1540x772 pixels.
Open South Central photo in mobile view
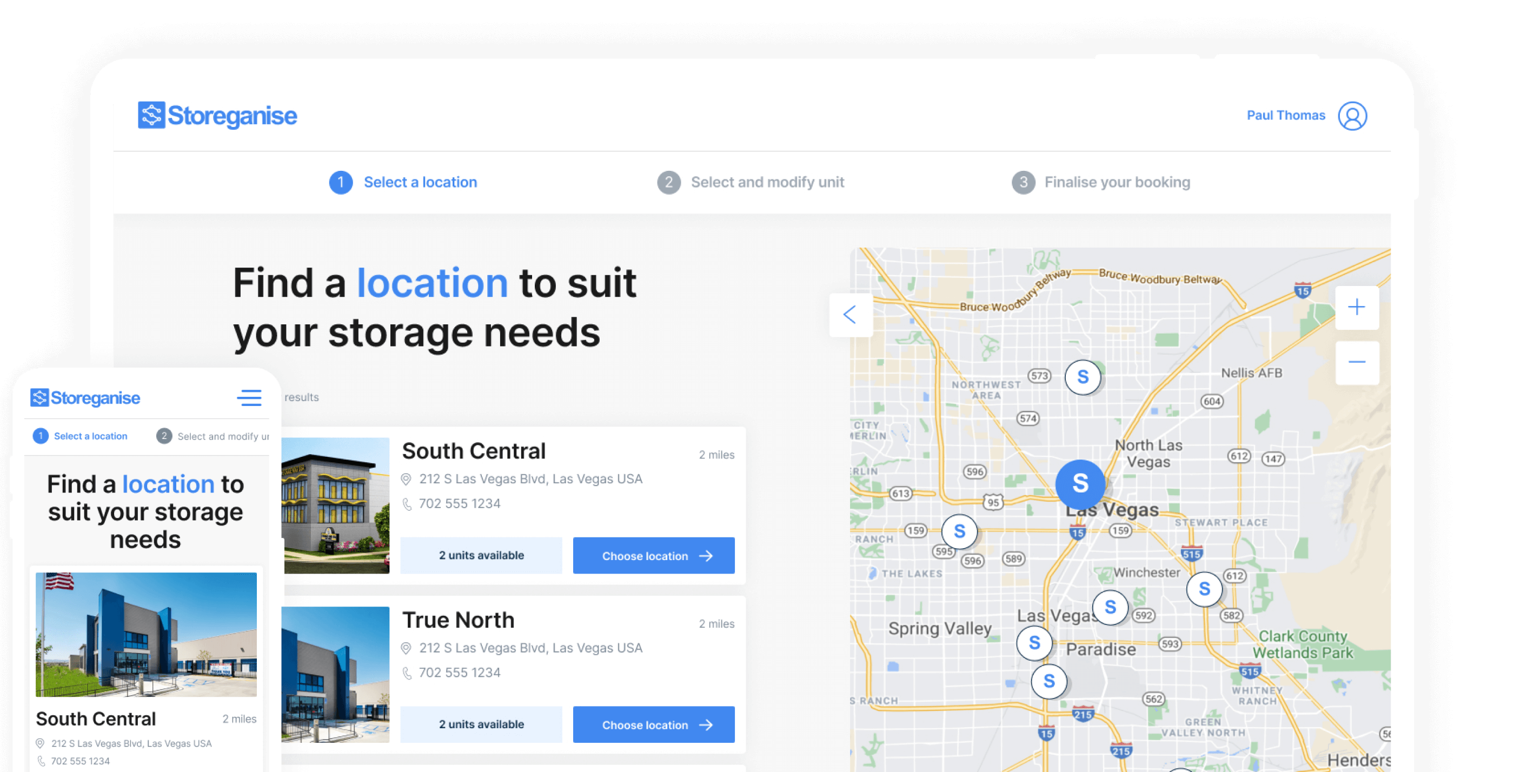click(x=146, y=634)
